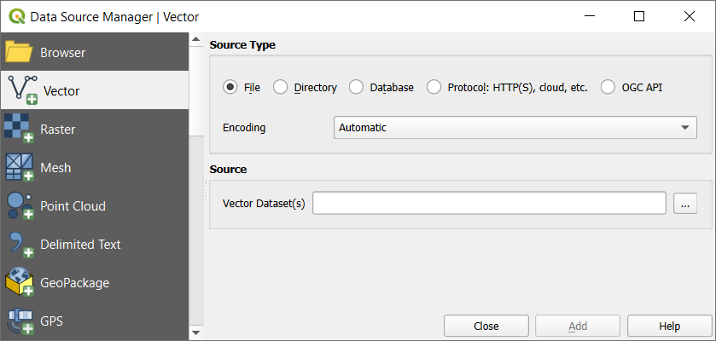Select Protocol: HTTP(S), cloud, etc. option

click(434, 87)
